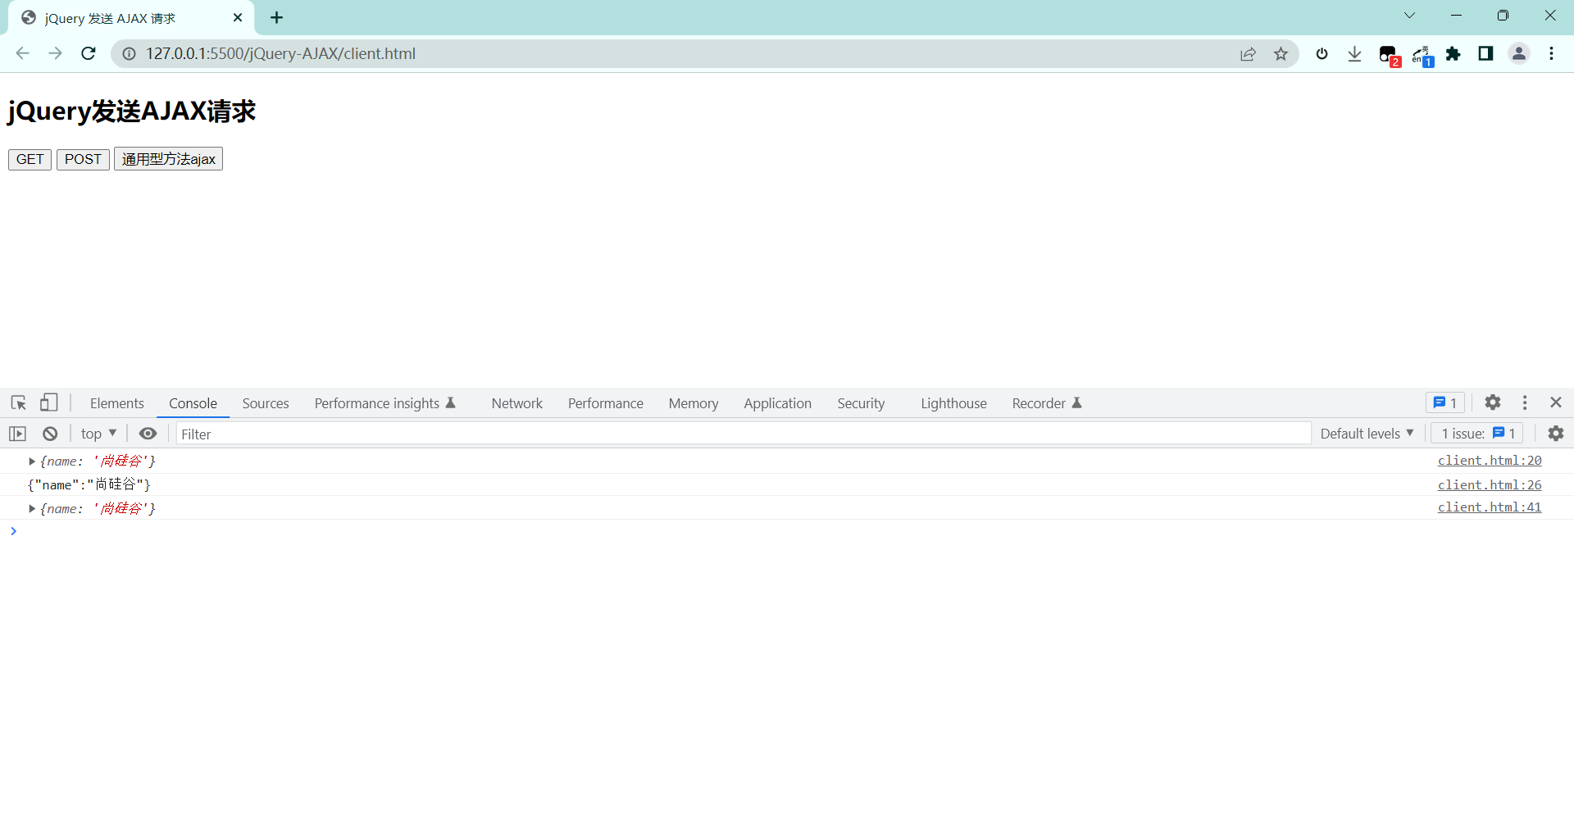Expand first logged object from client.html:20
This screenshot has width=1574, height=832.
pos(32,461)
